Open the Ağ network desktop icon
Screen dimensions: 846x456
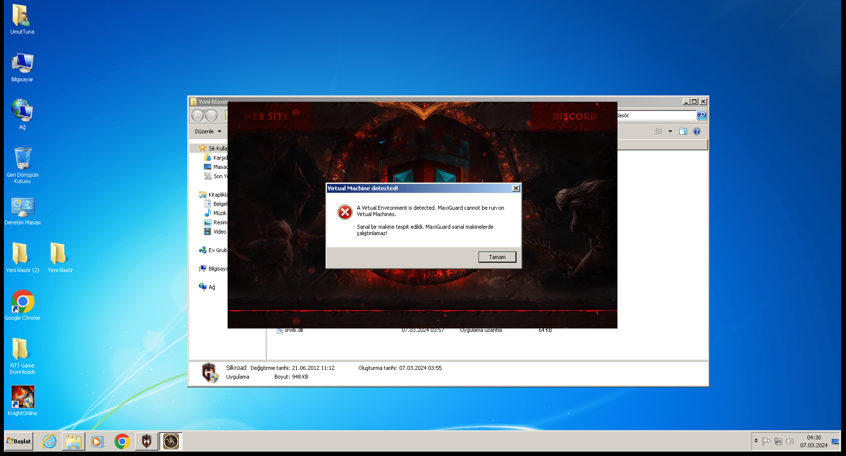point(22,114)
